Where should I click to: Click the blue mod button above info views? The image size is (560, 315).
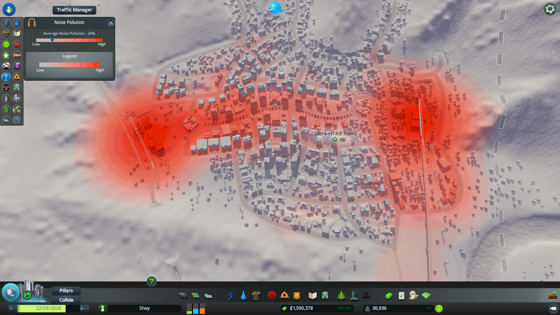pos(9,9)
